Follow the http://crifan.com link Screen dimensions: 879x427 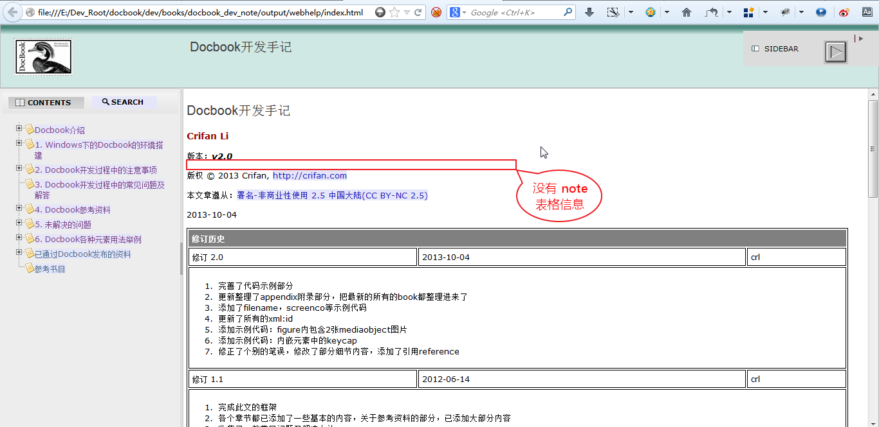point(310,175)
